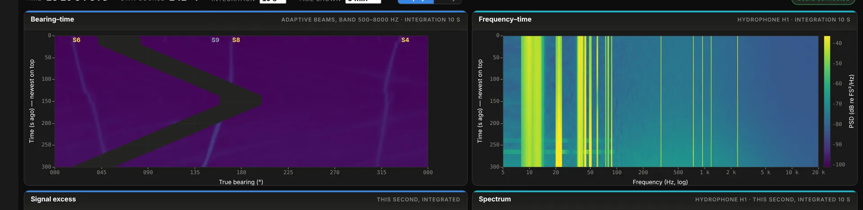Screen dimensions: 863x210
Task: Click the 'True bearing (°)' axis label
Action: (241, 182)
